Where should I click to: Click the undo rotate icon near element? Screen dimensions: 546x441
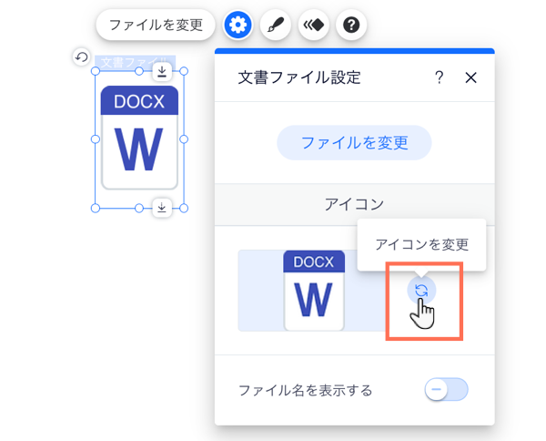[x=82, y=56]
